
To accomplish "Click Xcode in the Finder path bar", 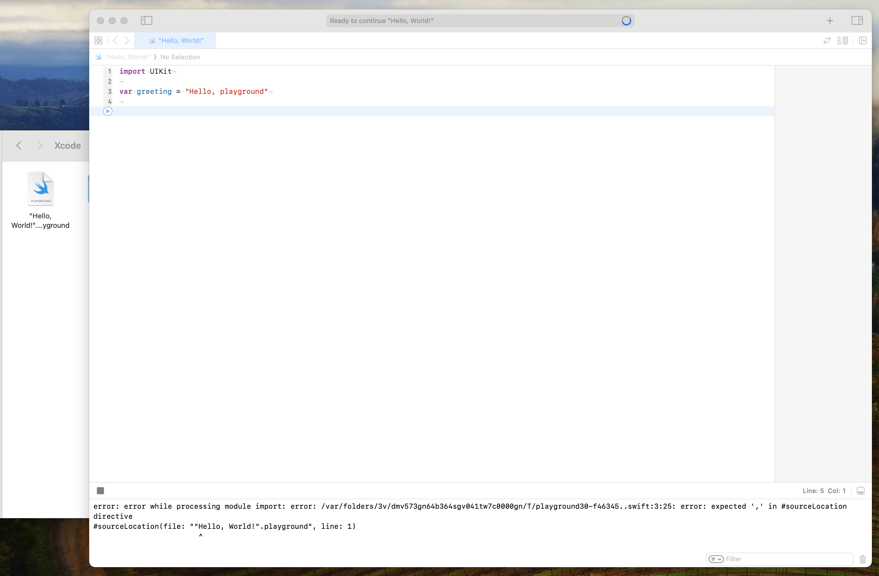I will point(67,145).
